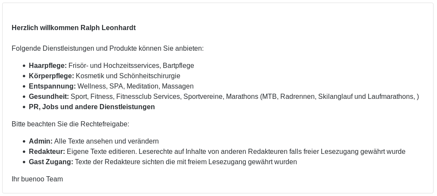Select the bold "Admin:" role label

coord(40,141)
